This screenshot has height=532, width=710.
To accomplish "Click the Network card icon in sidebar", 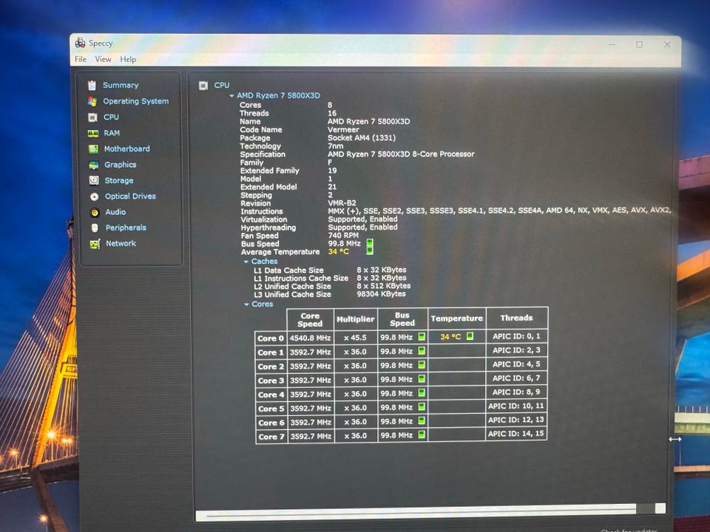I will tap(95, 244).
